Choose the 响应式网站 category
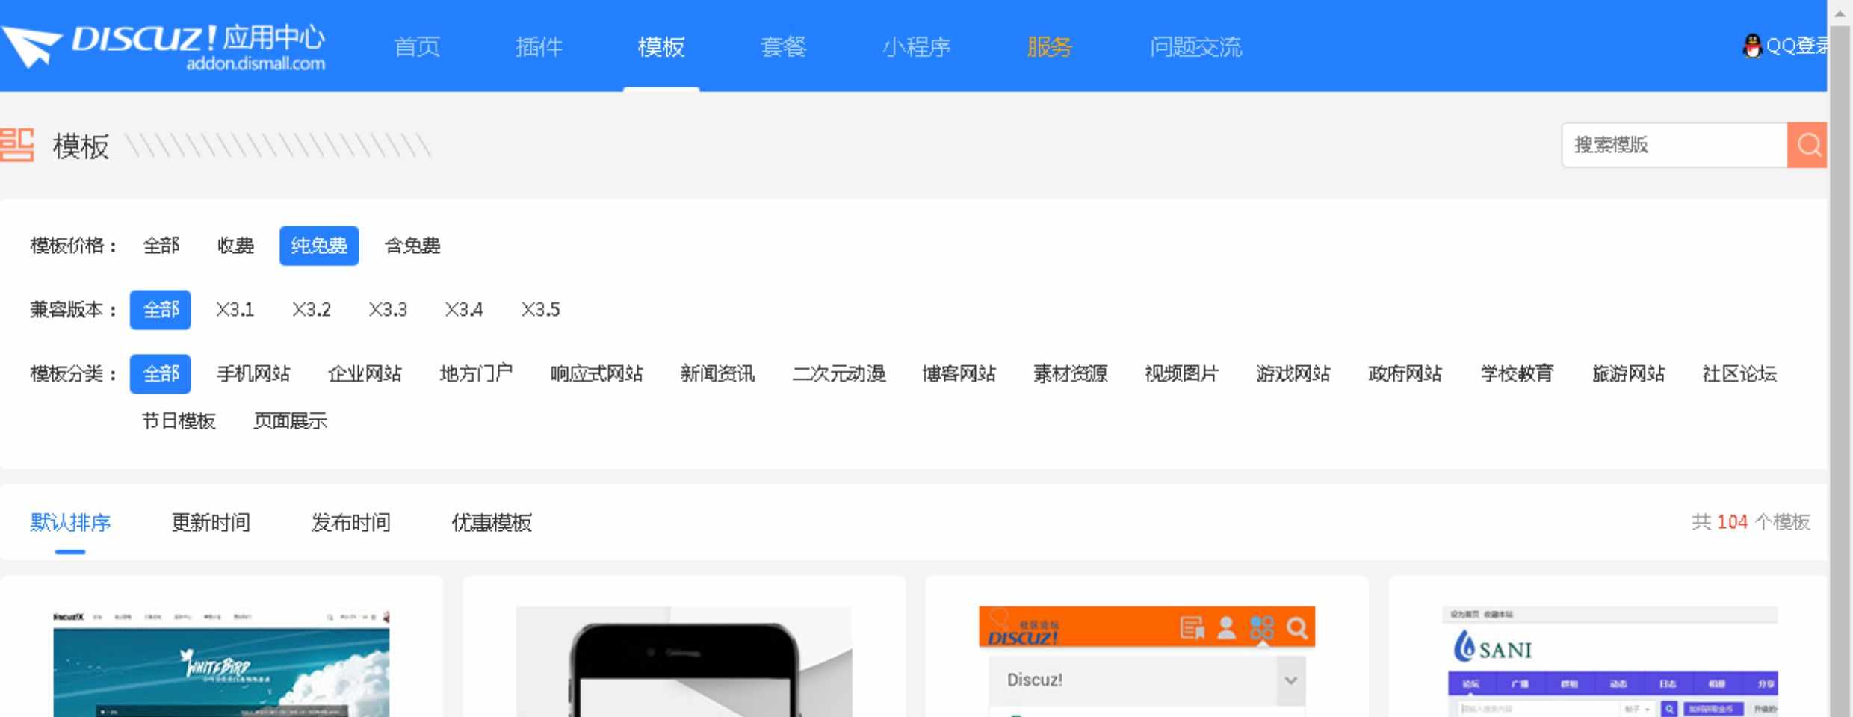 coord(596,374)
